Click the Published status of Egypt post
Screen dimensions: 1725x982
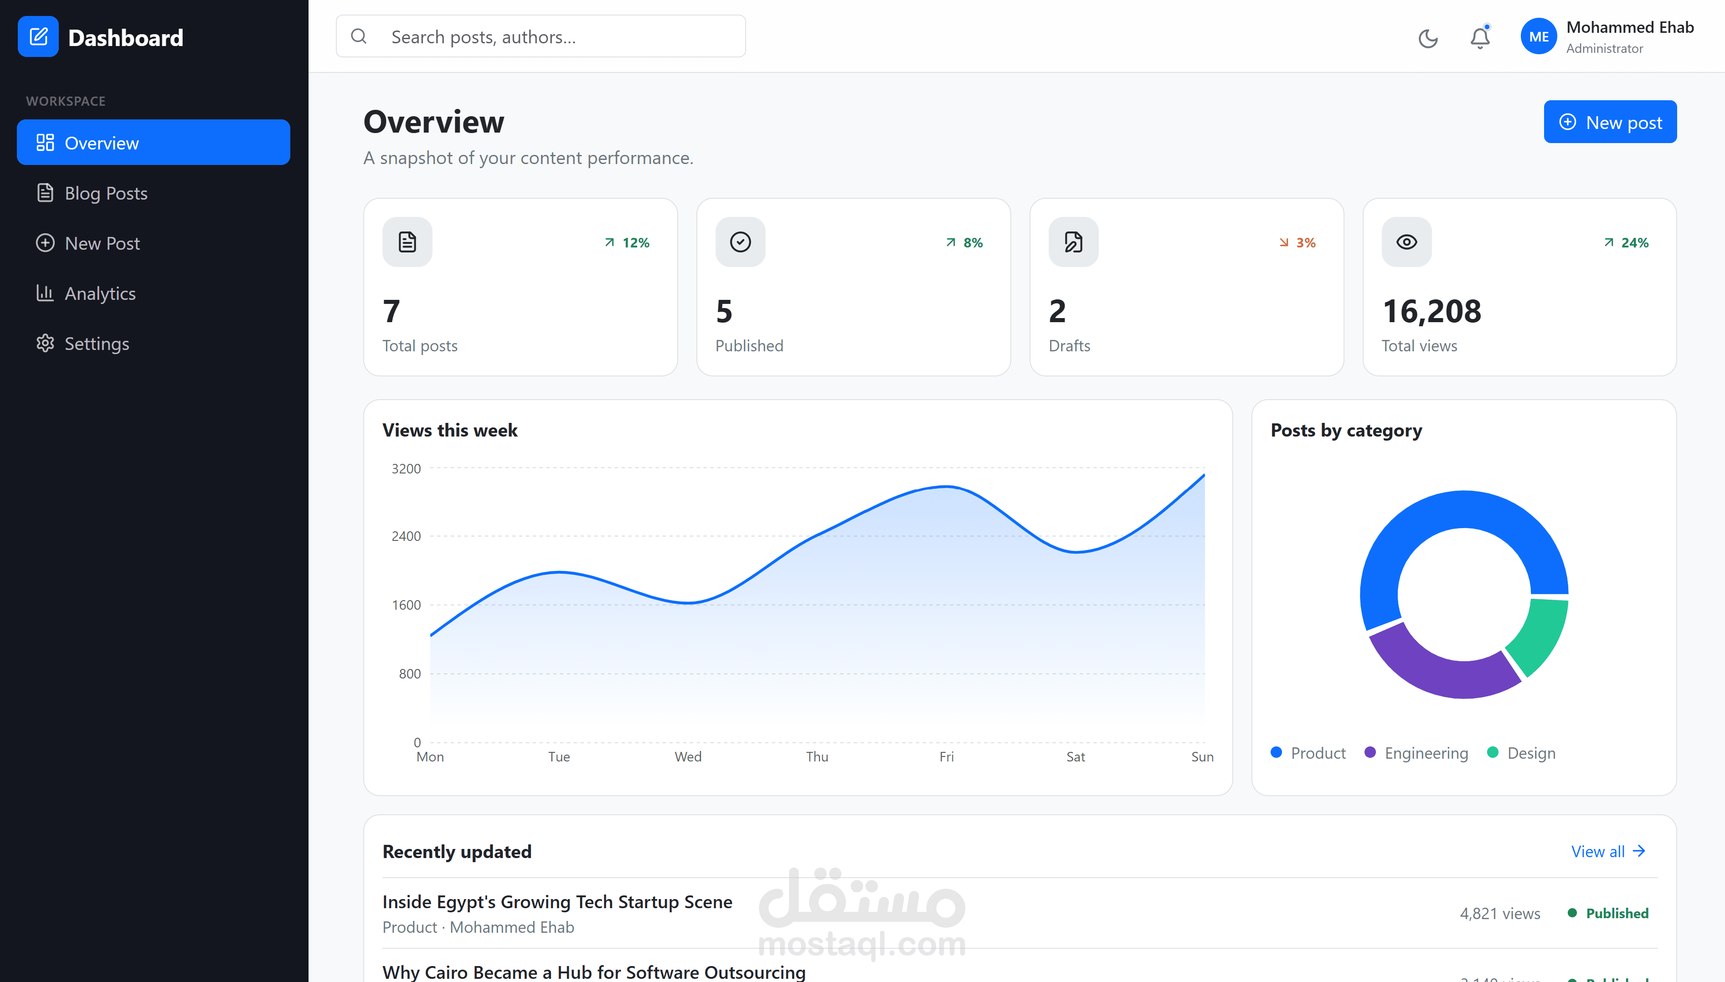[x=1608, y=913]
